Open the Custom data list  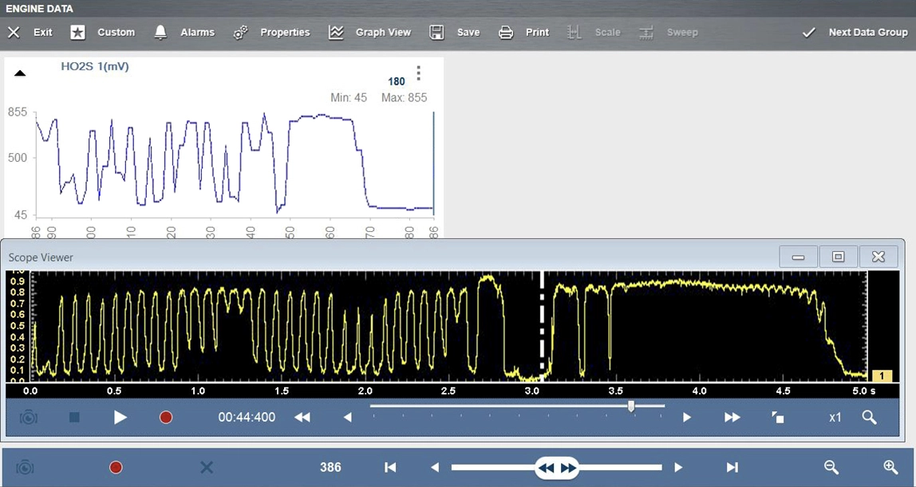point(103,33)
